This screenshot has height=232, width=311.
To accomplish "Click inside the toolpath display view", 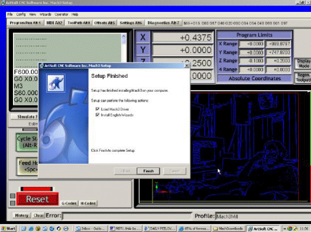I will tap(244, 147).
